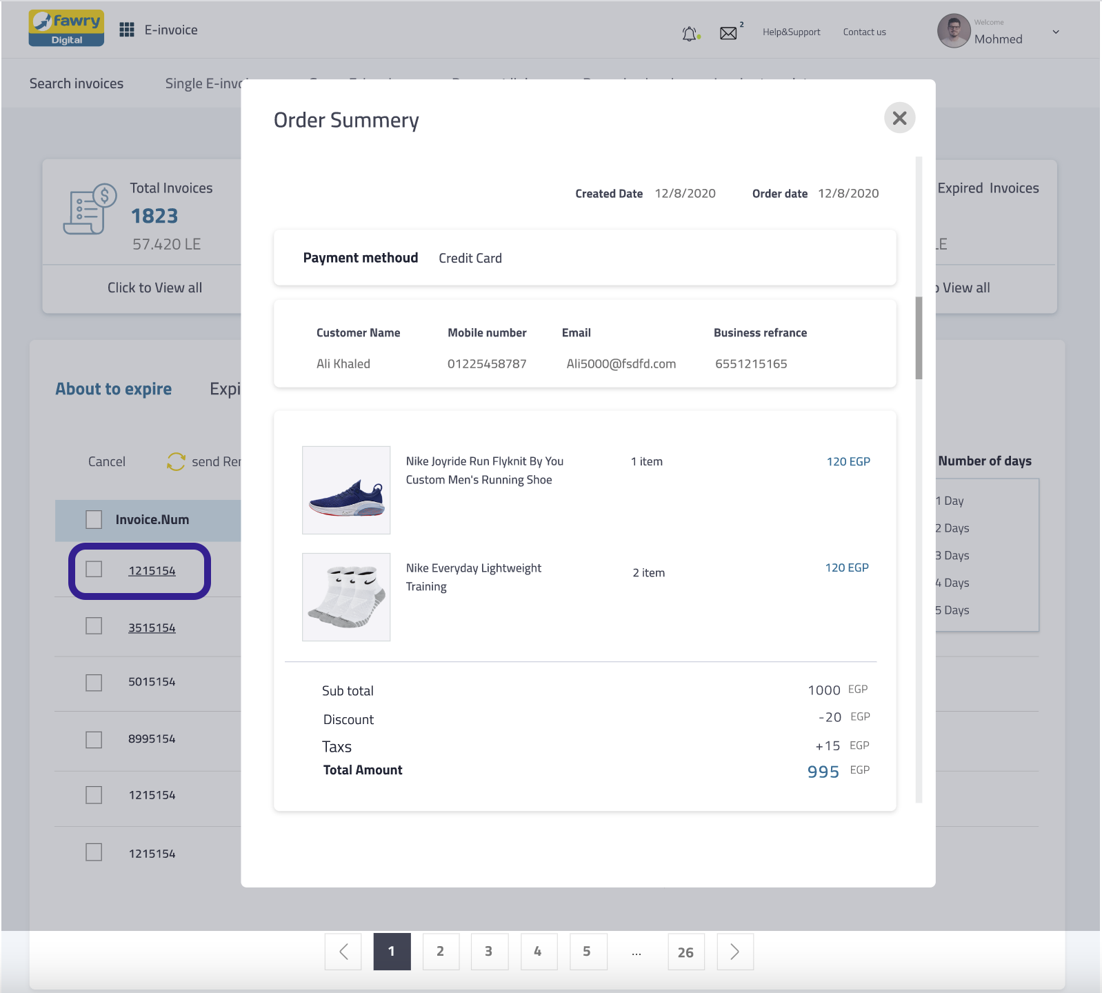Screen dimensions: 1102x993
Task: Click the Discount value -20
Action: click(x=830, y=717)
